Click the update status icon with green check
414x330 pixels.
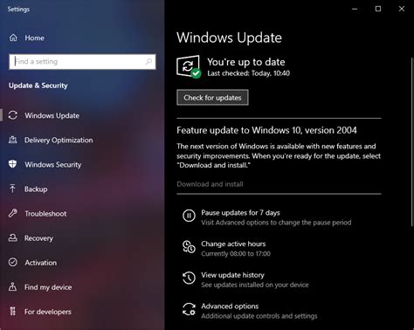click(x=189, y=66)
